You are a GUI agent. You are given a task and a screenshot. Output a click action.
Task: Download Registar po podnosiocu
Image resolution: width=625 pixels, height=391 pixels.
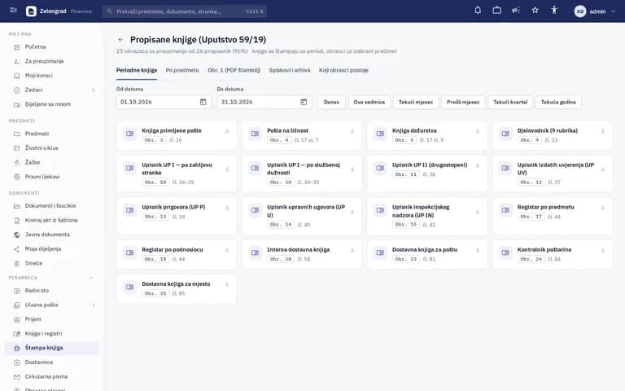[x=227, y=250]
